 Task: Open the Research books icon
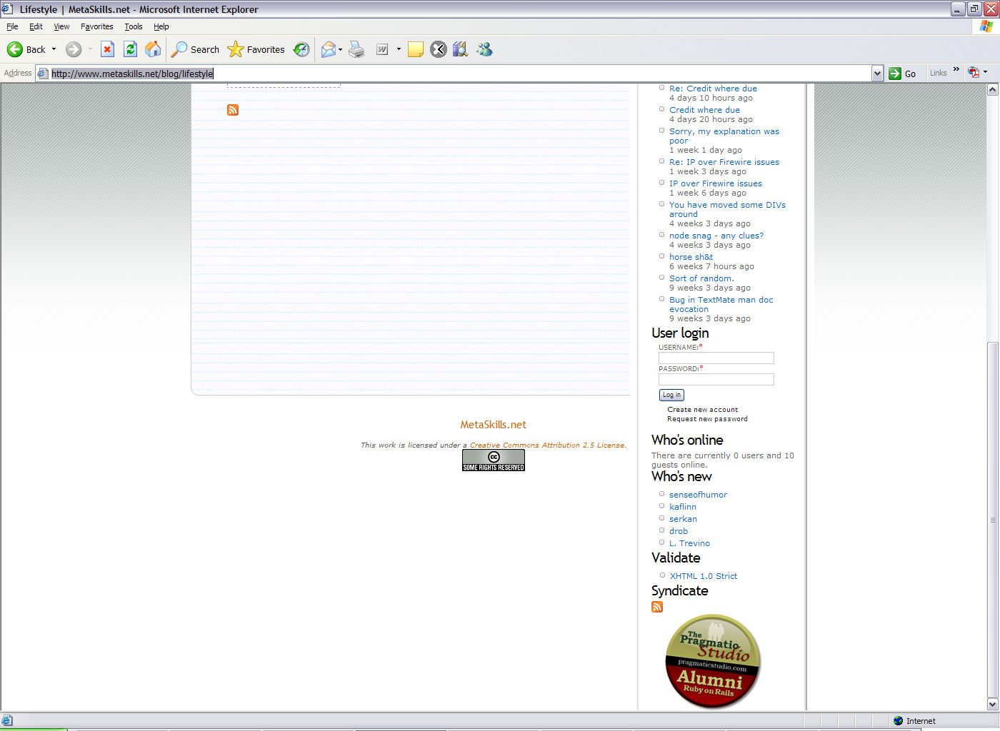[461, 49]
